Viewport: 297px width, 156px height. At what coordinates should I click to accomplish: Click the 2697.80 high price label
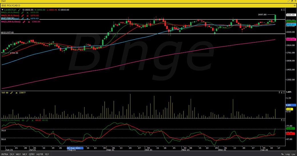pos(262,14)
